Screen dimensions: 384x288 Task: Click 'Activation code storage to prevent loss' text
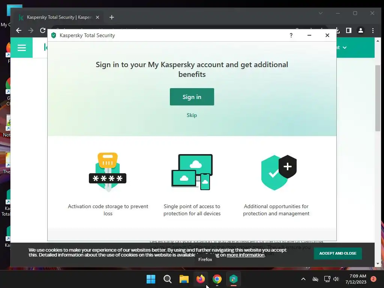tap(108, 210)
